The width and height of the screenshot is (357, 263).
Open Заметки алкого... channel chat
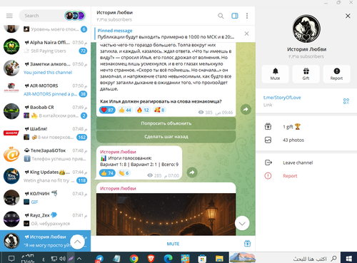[x=45, y=68]
